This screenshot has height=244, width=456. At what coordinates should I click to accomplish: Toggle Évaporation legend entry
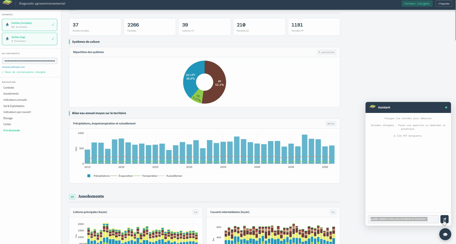pos(122,176)
